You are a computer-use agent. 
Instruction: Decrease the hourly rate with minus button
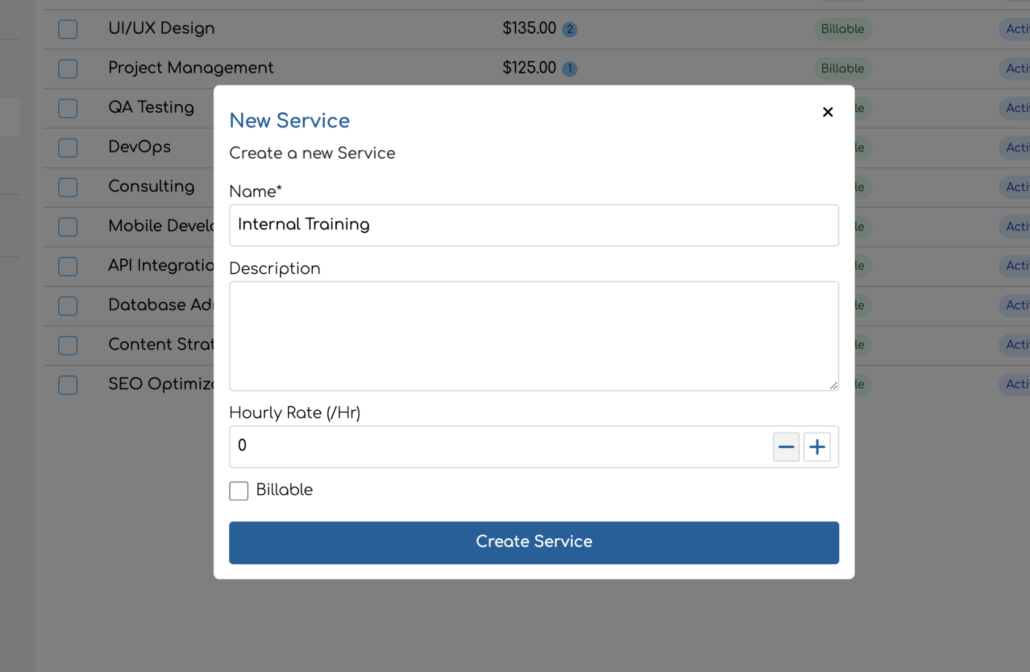click(x=786, y=447)
